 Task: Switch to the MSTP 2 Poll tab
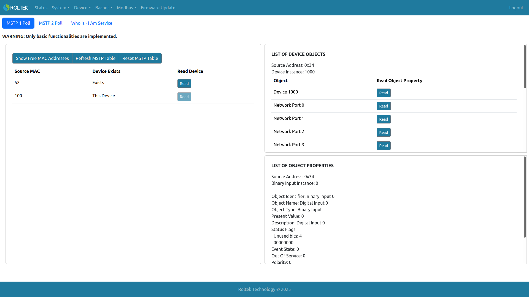(51, 23)
